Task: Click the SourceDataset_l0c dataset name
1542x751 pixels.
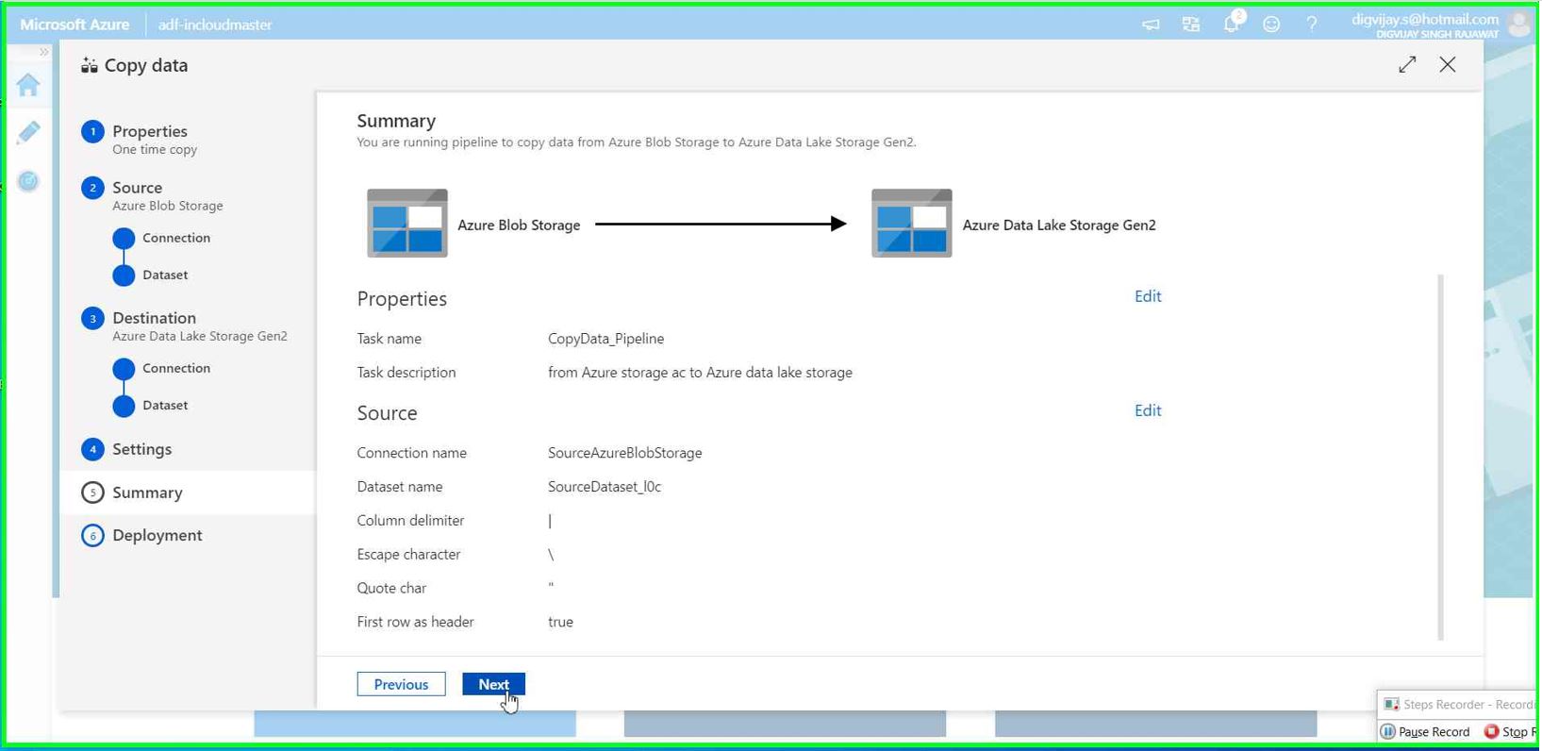Action: tap(605, 487)
